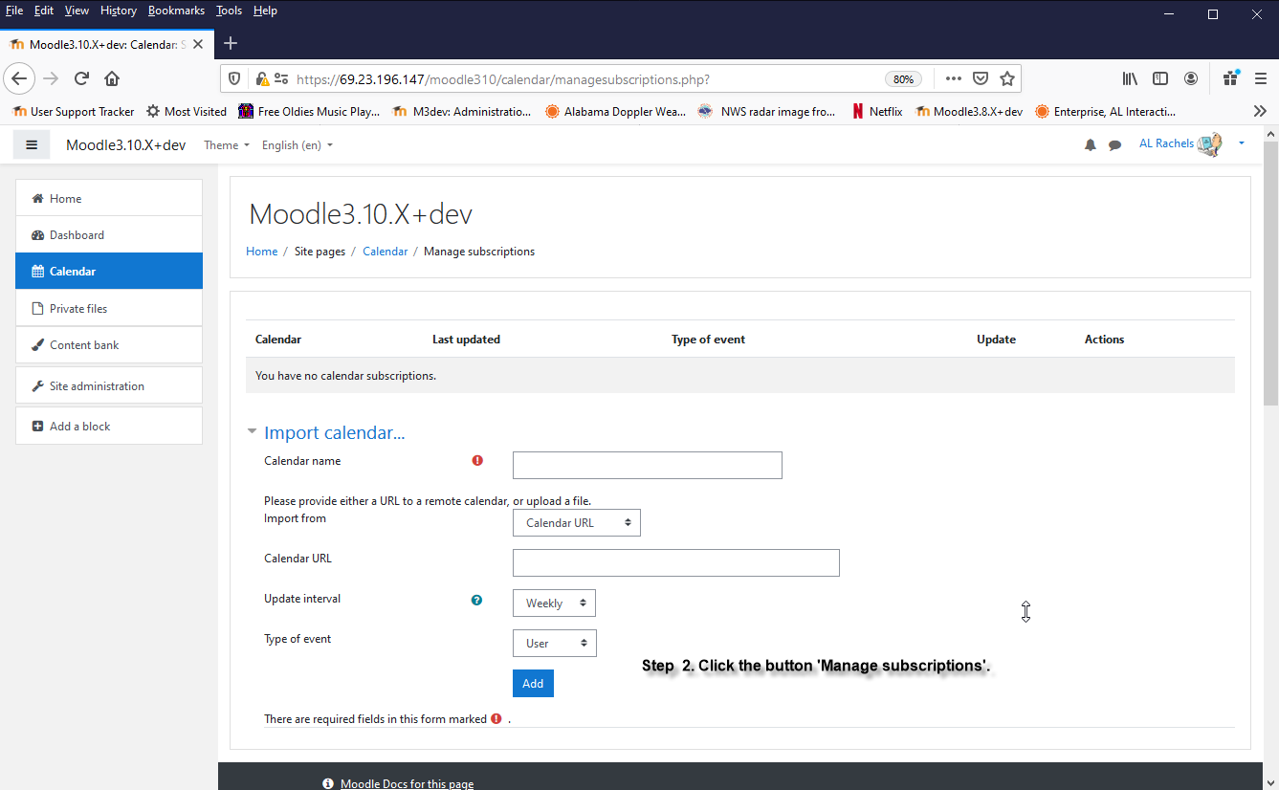Open the English (en) language dropdown
This screenshot has height=790, width=1279.
pyautogui.click(x=298, y=145)
